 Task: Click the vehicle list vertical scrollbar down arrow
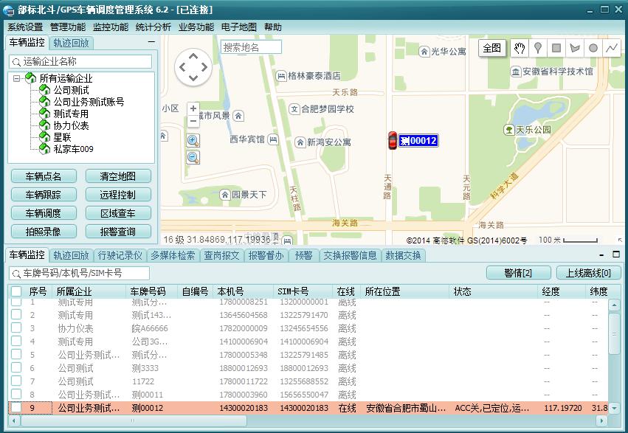pos(615,408)
